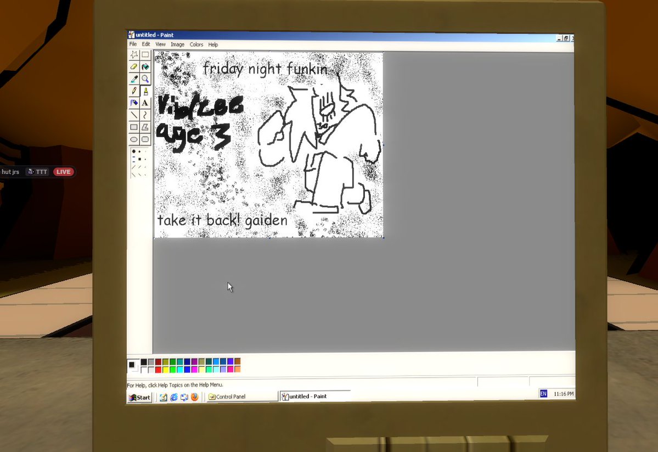The width and height of the screenshot is (658, 452).
Task: Select the Pencil tool
Action: click(134, 91)
